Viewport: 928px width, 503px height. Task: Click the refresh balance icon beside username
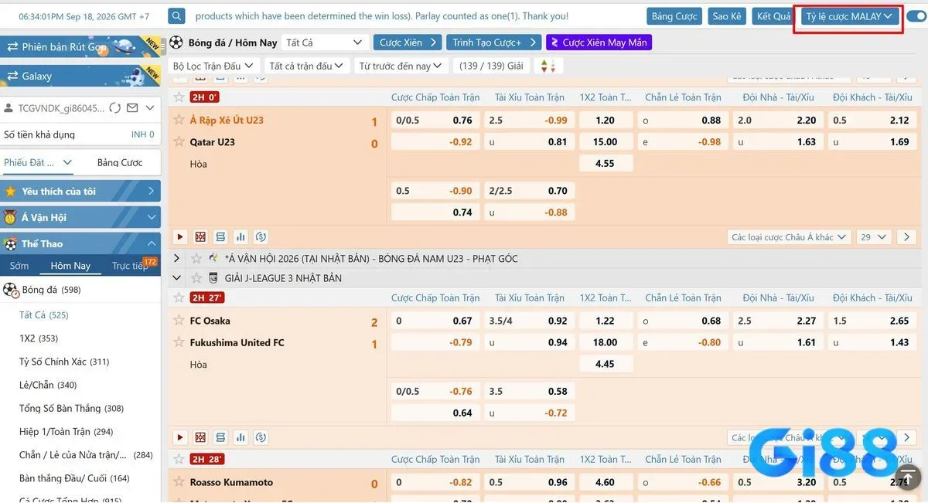(x=115, y=108)
